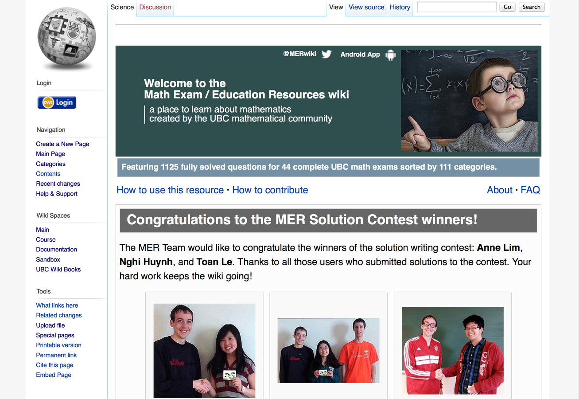Click the Android robot icon
Image resolution: width=579 pixels, height=399 pixels.
390,55
